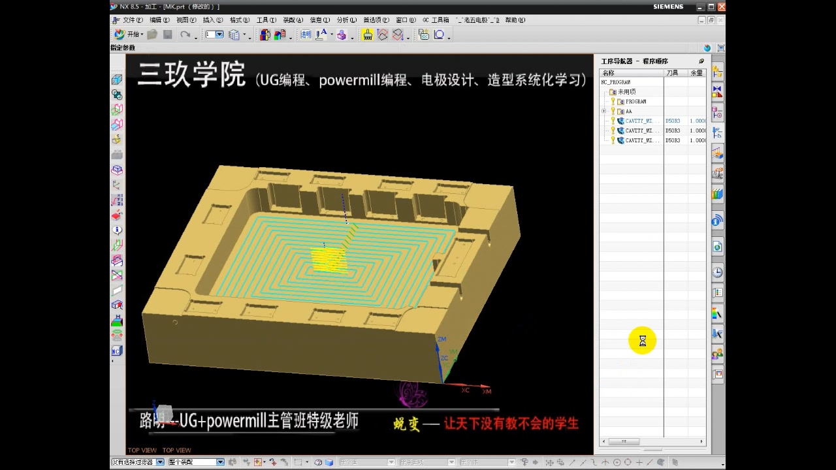Open the layer number combo box
836x470 pixels.
(x=214, y=35)
